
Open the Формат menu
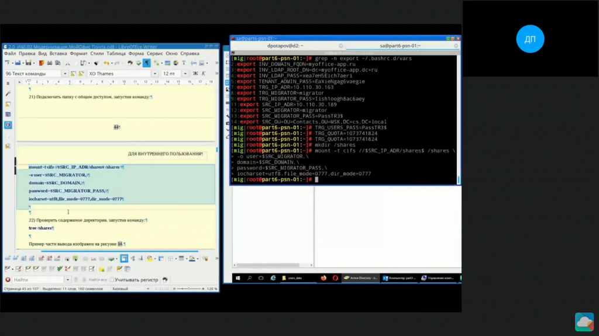click(x=78, y=53)
